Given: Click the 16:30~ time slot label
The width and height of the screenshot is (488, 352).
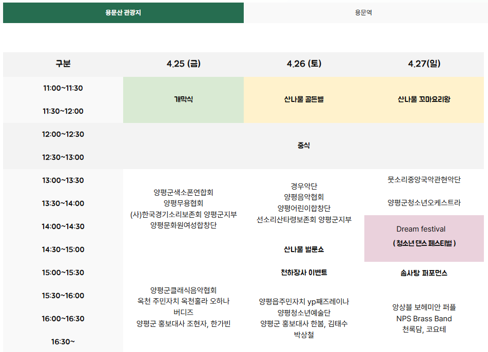Looking at the screenshot, I should point(62,341).
